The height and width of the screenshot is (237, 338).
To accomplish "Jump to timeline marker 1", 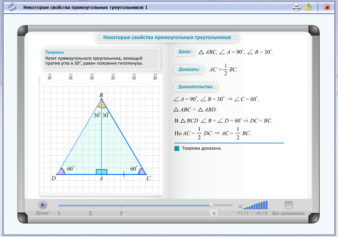I will (59, 213).
